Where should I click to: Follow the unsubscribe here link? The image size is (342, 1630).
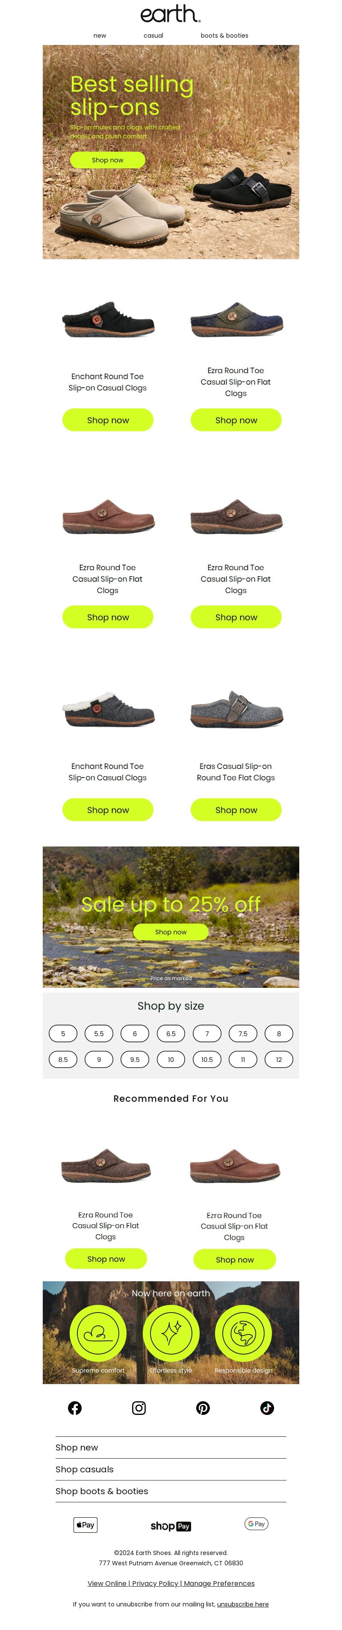243,1603
